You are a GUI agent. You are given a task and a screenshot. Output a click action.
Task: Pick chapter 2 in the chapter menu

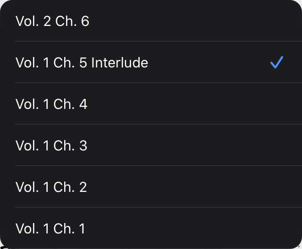51,187
